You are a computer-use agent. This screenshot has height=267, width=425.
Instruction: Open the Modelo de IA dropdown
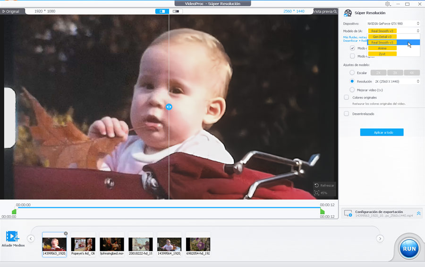(x=393, y=31)
